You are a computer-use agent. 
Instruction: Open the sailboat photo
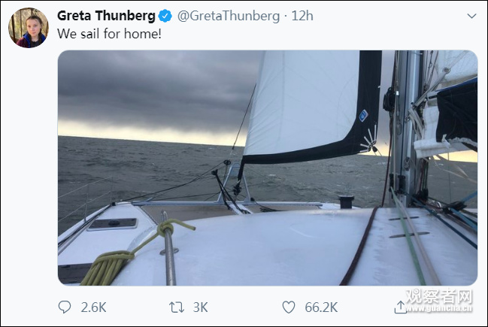tap(267, 168)
